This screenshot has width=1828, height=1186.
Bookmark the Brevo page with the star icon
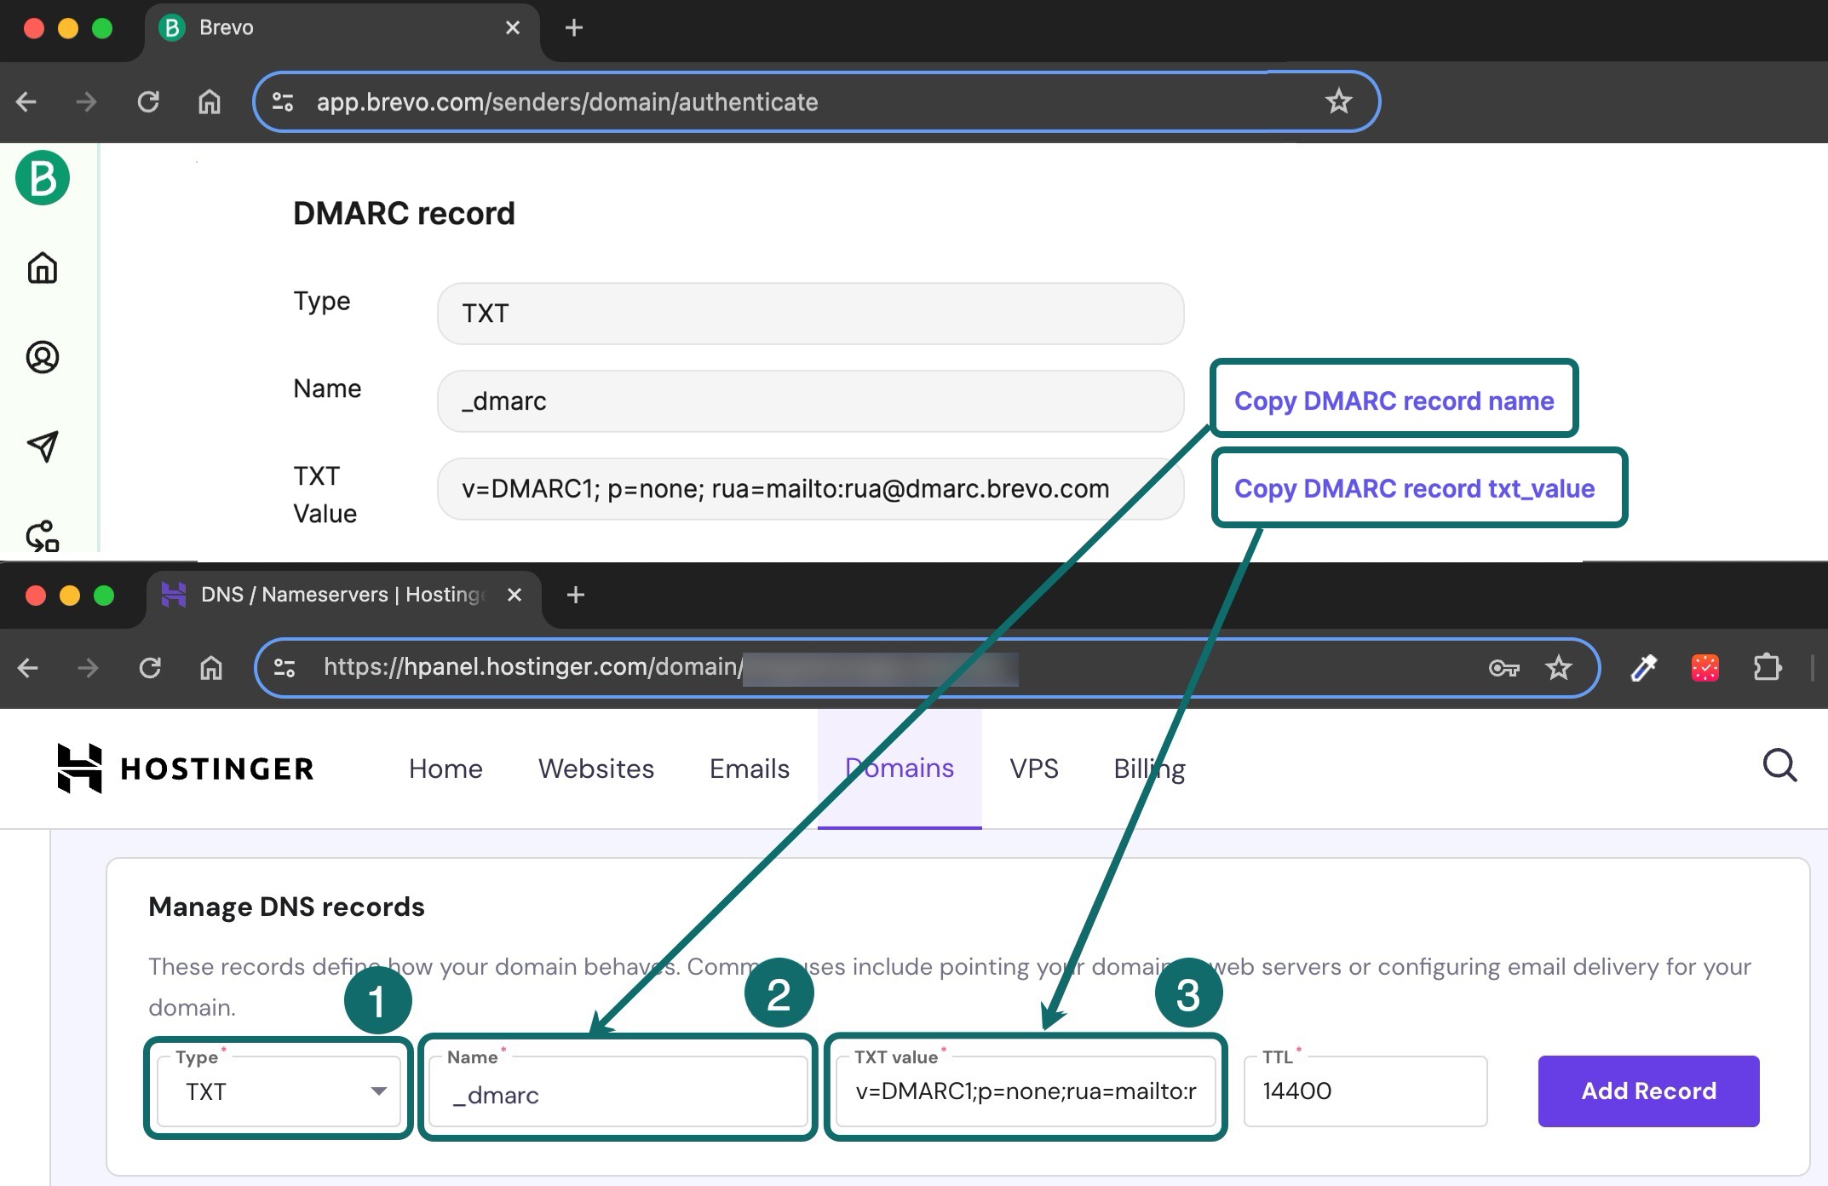coord(1338,101)
